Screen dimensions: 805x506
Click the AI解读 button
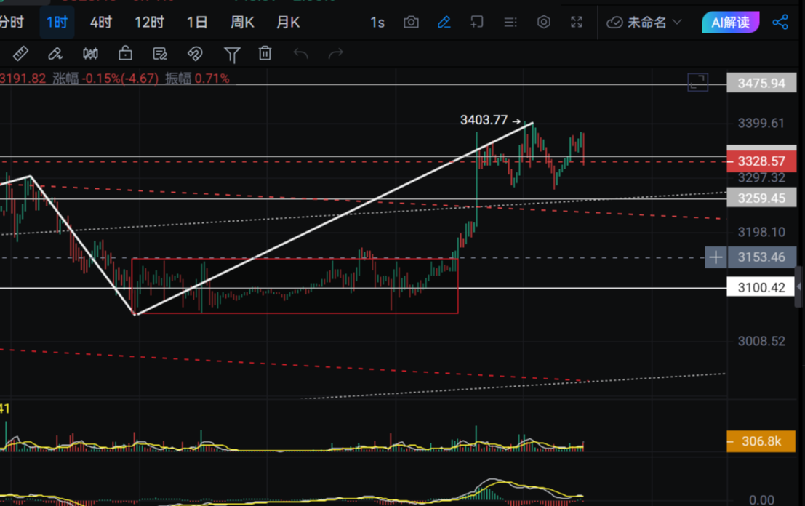[x=730, y=23]
